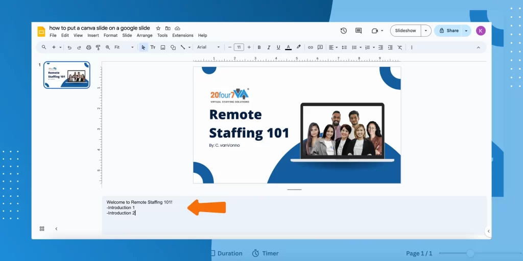The height and width of the screenshot is (261, 523).
Task: Star this presentation
Action: click(158, 29)
